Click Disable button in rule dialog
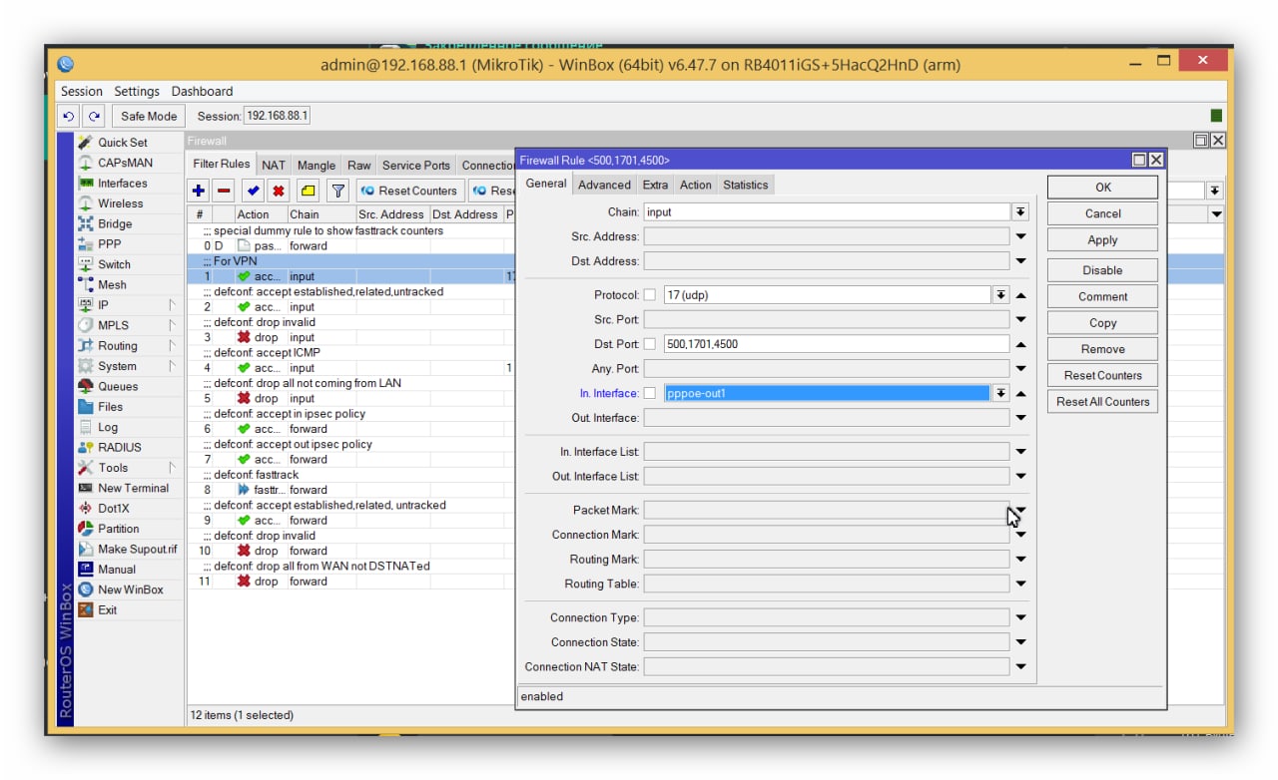This screenshot has width=1278, height=780. (1102, 270)
